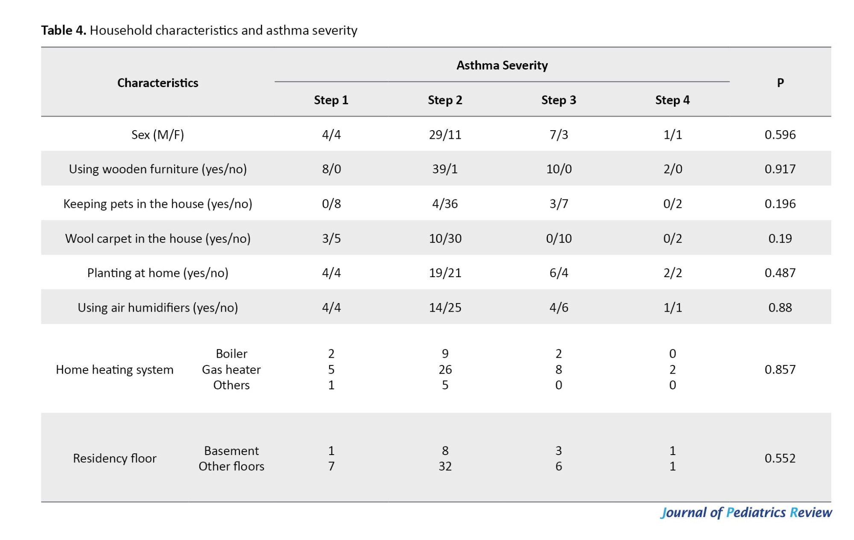Click the Journal of Pediatrics Review logo text

[x=746, y=512]
